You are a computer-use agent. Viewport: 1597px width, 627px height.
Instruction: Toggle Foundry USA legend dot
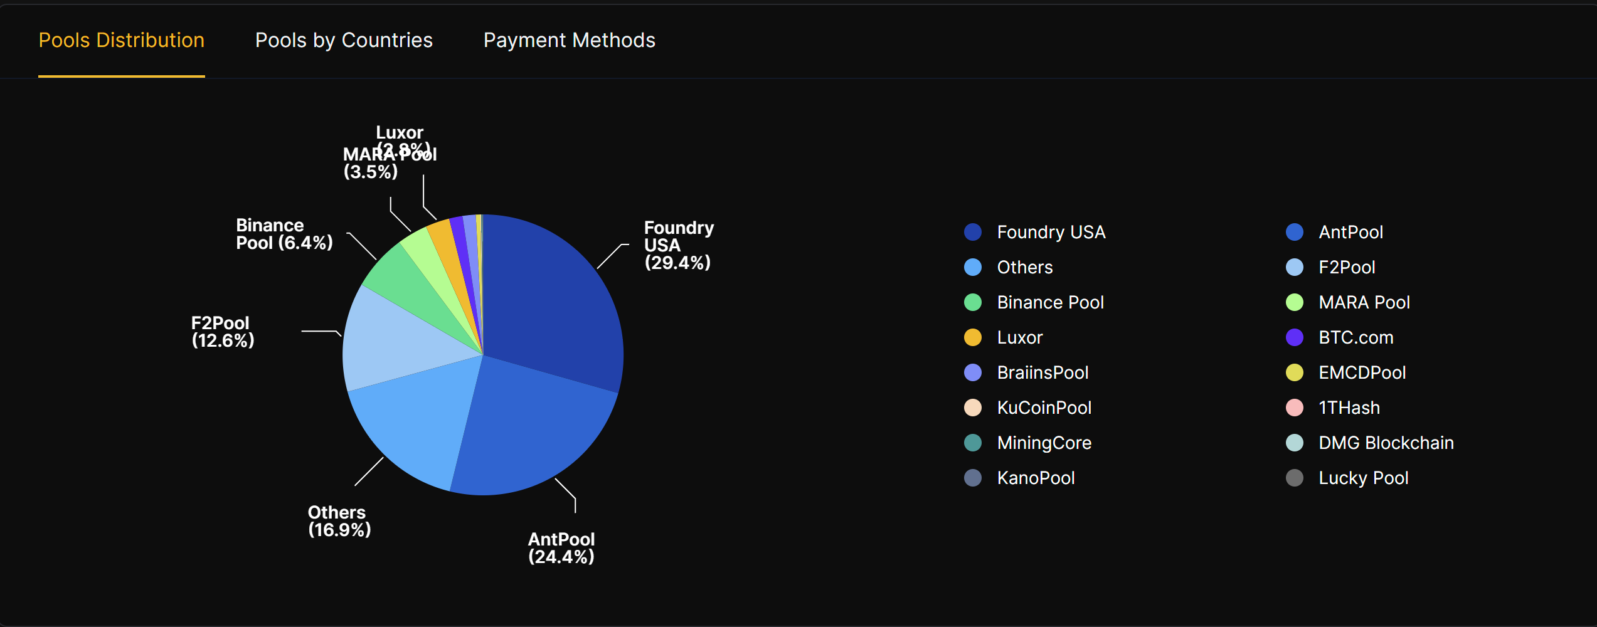click(973, 232)
